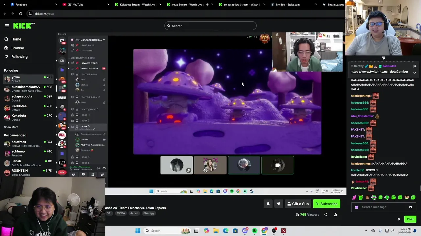Image resolution: width=421 pixels, height=236 pixels.
Task: Click Gift a Sub button
Action: point(298,204)
